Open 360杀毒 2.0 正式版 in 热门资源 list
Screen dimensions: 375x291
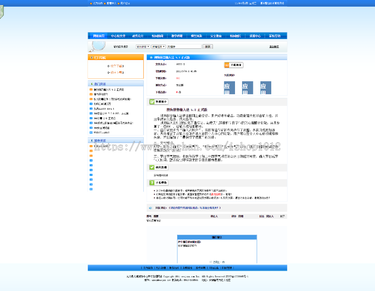105,118
